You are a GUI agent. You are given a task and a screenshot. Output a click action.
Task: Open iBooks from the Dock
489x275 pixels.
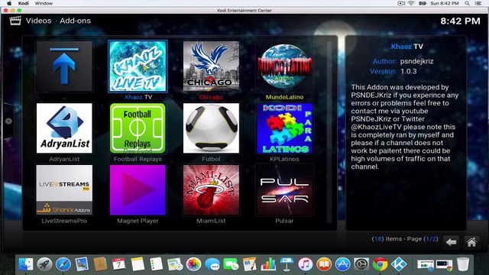(324, 264)
